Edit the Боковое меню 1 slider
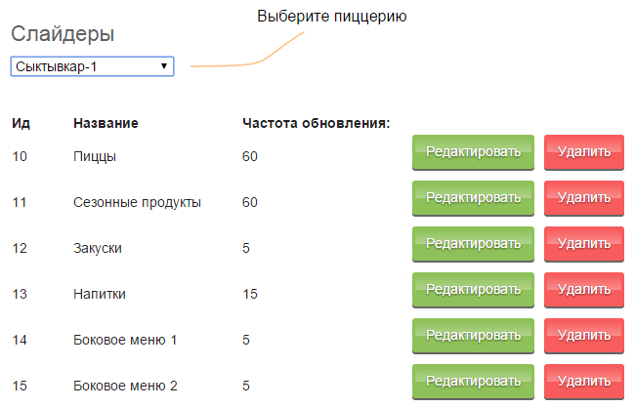 pyautogui.click(x=473, y=336)
